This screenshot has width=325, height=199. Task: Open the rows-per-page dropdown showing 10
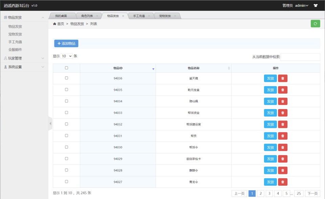point(67,56)
